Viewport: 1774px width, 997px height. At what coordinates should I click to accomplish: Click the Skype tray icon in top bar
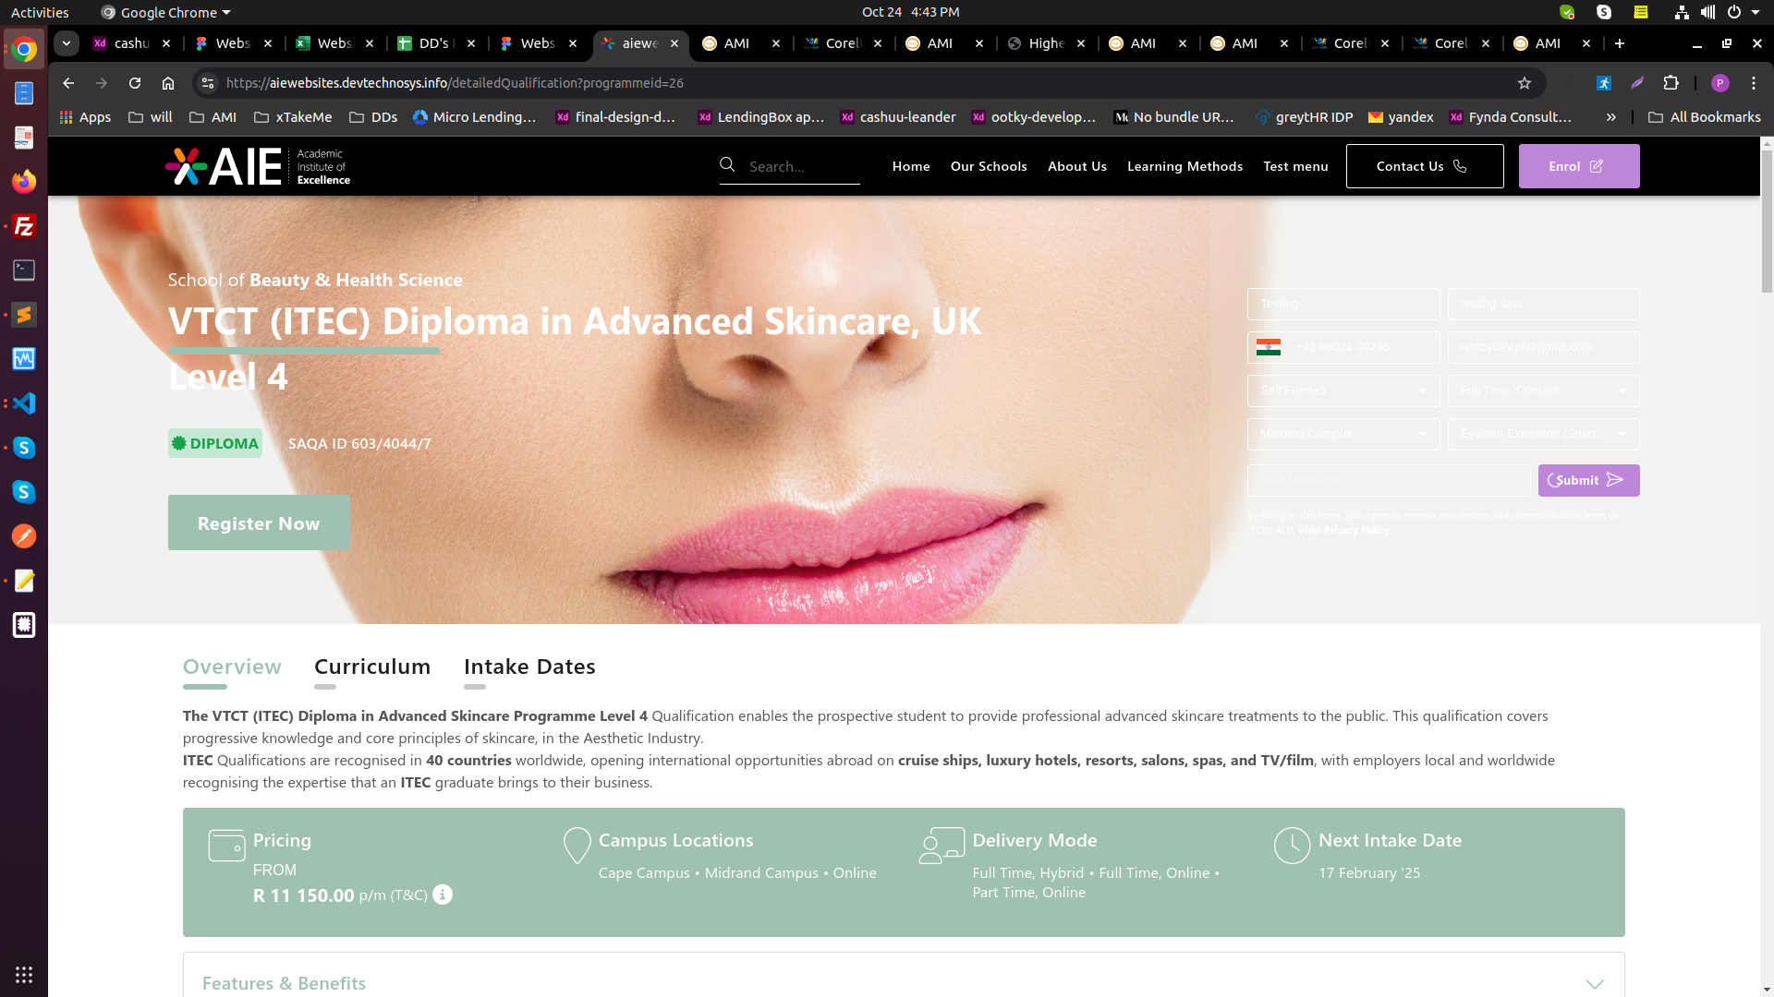pyautogui.click(x=1604, y=12)
